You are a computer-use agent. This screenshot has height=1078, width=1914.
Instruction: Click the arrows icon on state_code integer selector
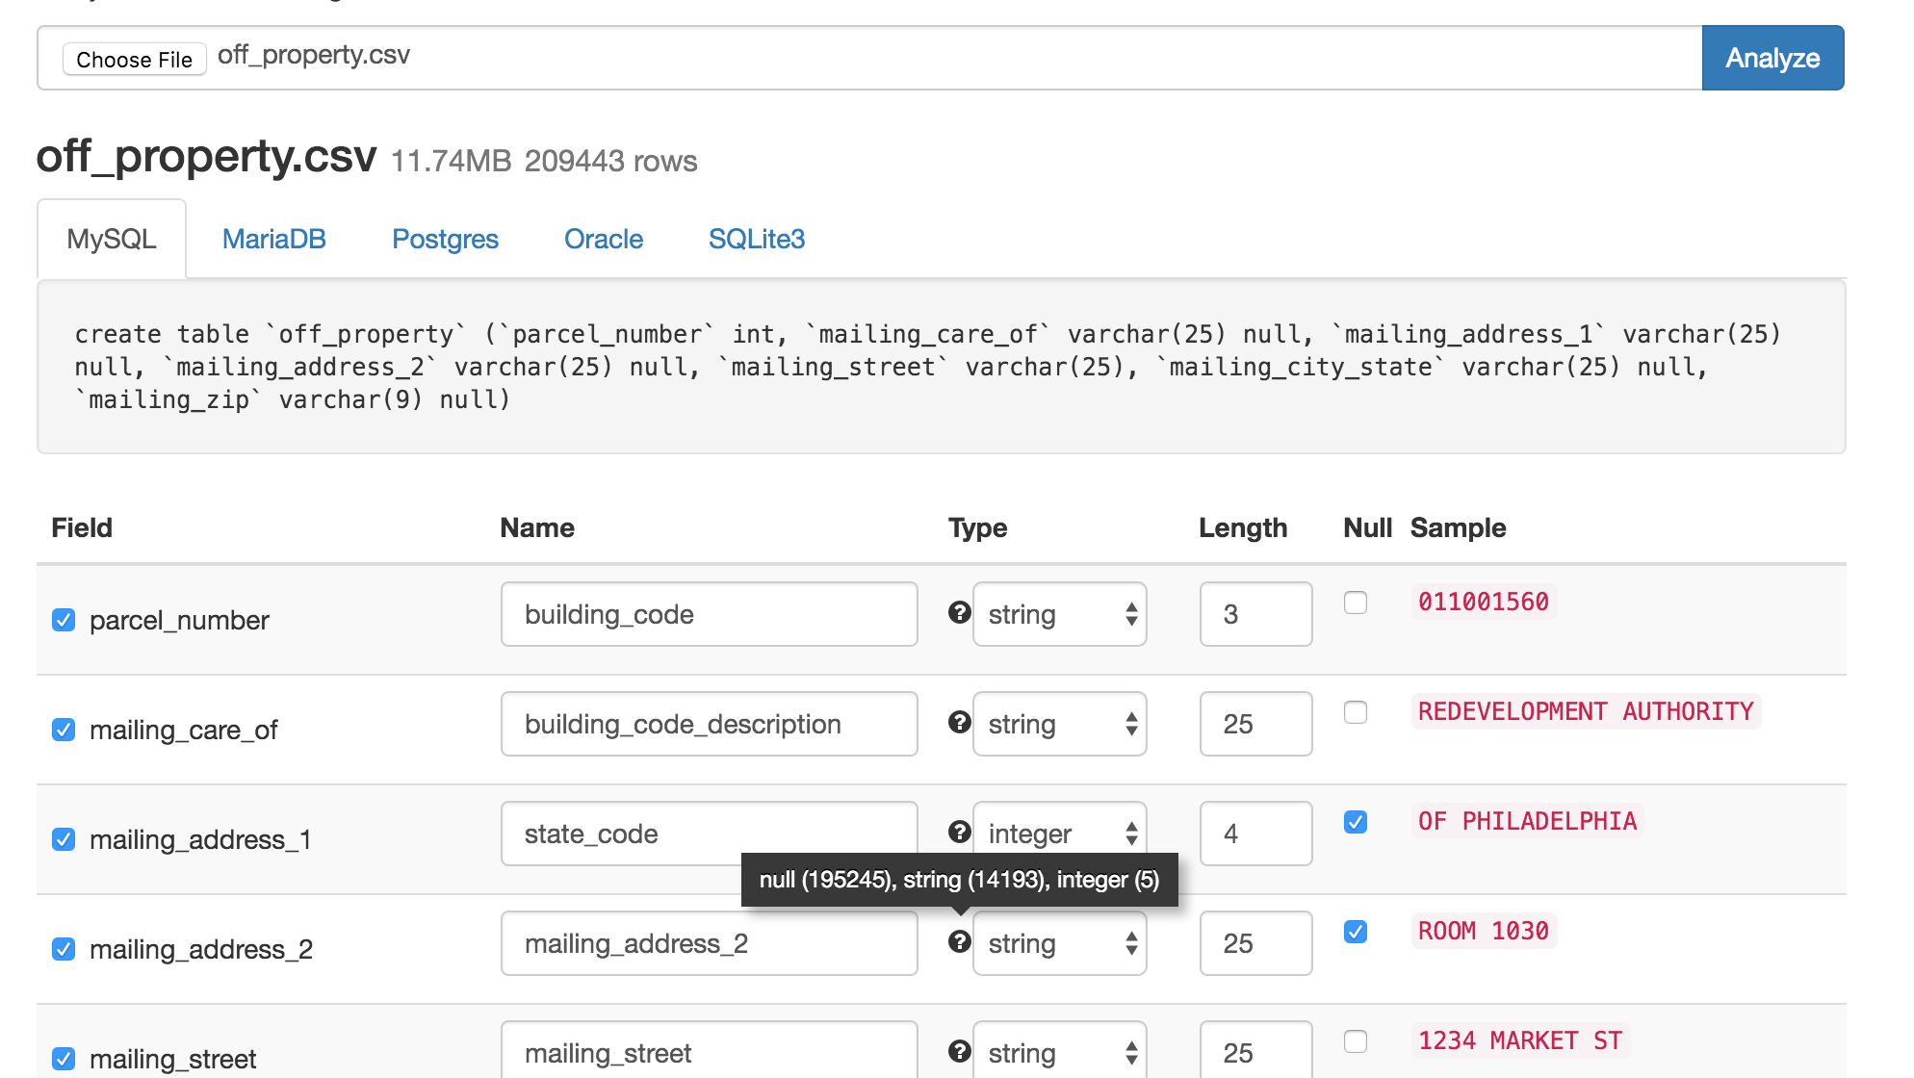[1130, 833]
